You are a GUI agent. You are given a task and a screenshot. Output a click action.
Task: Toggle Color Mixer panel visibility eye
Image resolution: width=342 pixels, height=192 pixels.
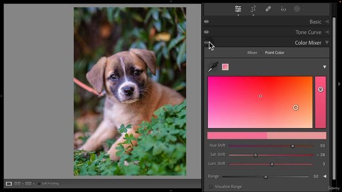tap(206, 43)
